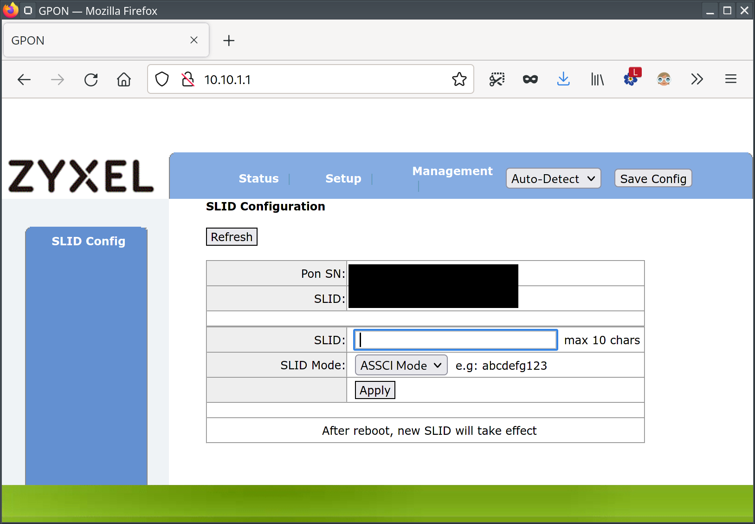Expand the Auto-Detect language dropdown
The image size is (755, 524).
(553, 179)
